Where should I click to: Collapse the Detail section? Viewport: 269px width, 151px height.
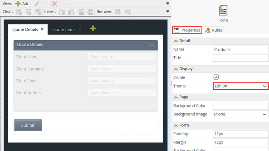[x=176, y=41]
